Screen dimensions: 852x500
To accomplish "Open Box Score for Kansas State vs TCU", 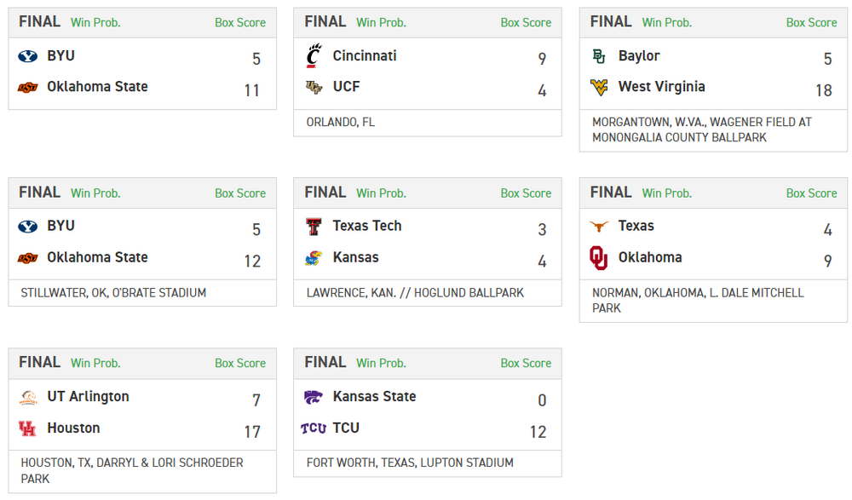I will tap(526, 364).
